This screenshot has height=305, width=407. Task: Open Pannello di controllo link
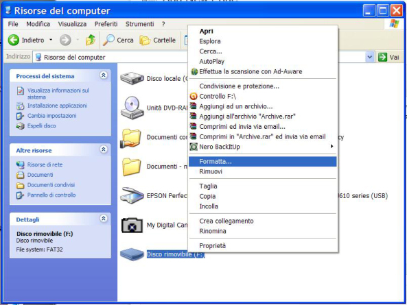click(x=51, y=195)
